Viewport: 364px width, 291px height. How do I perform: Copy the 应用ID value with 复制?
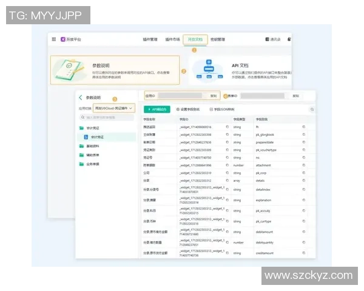[214, 96]
